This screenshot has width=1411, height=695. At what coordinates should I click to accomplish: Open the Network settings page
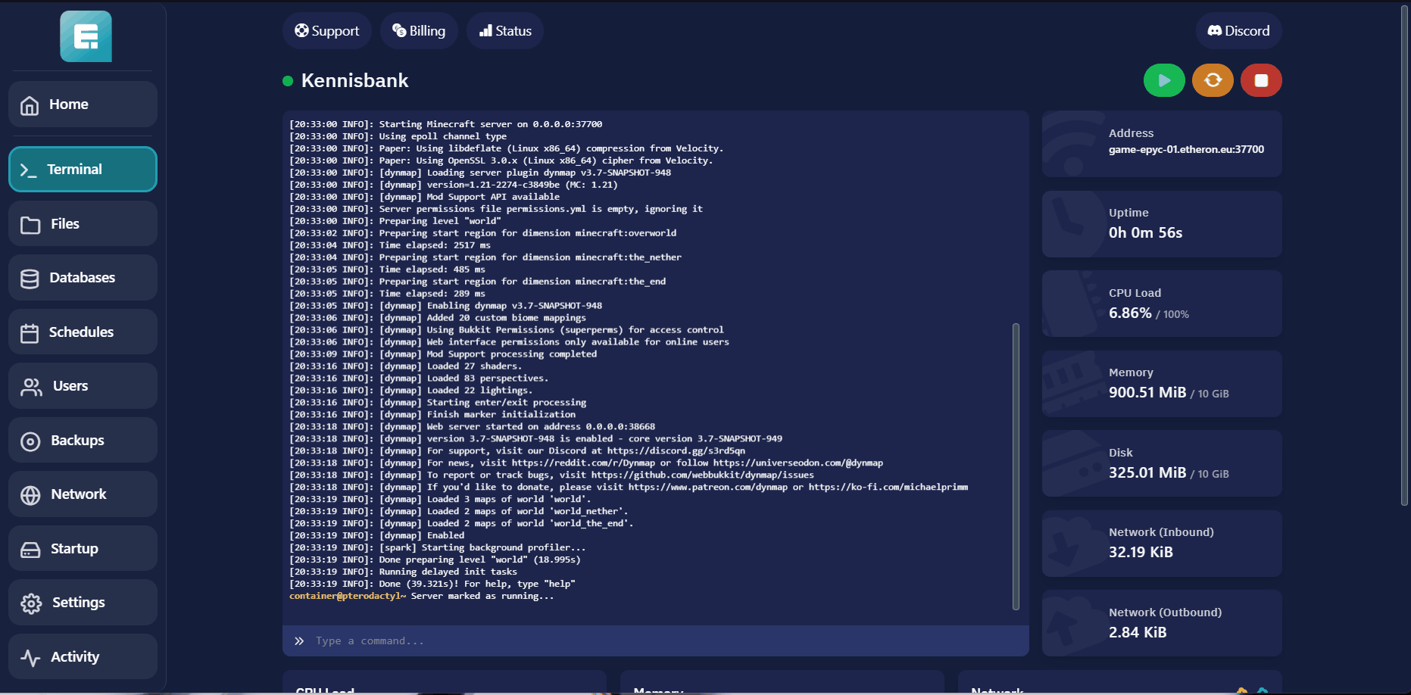(x=83, y=494)
